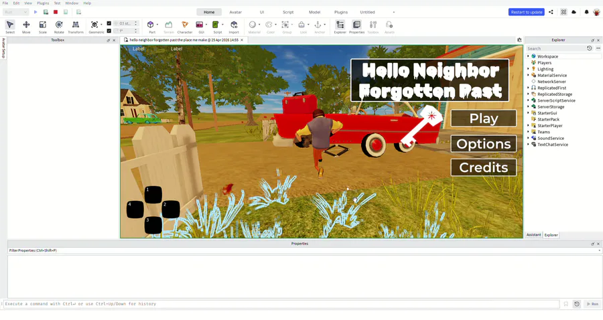Expand the ServerScriptService node
This screenshot has width=603, height=320.
pyautogui.click(x=528, y=100)
